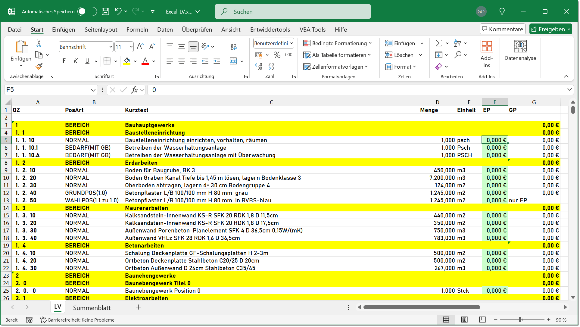Switch to Seitenlayout view in status bar
The image size is (580, 327).
click(464, 319)
